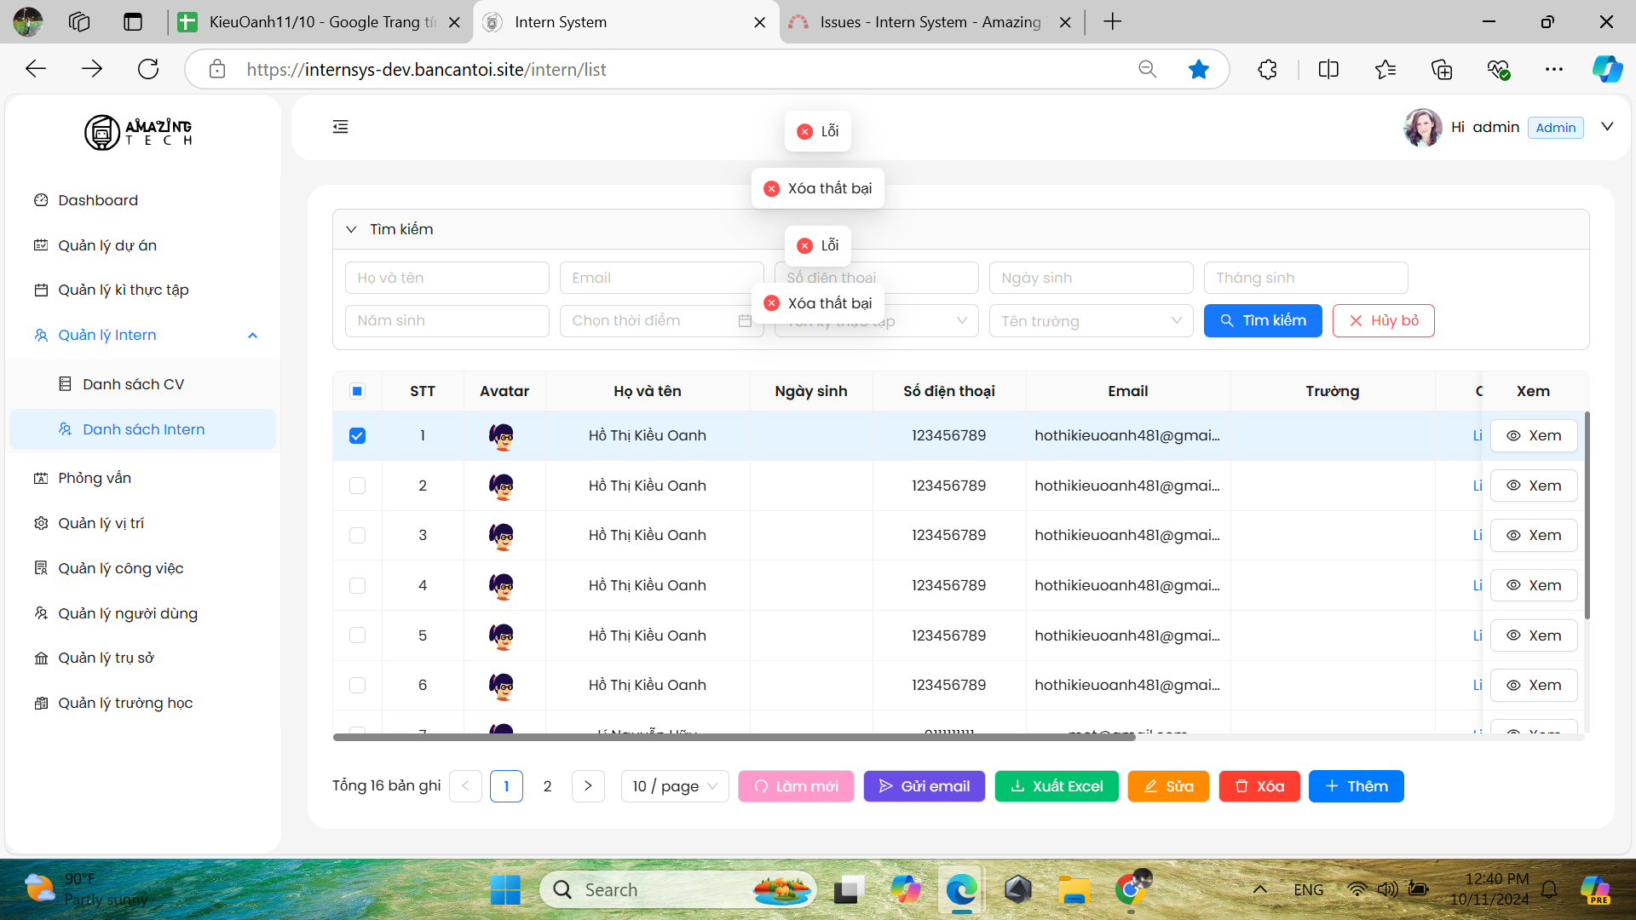This screenshot has height=920, width=1636.
Task: Check the row 2 intern checkbox
Action: pyautogui.click(x=357, y=486)
